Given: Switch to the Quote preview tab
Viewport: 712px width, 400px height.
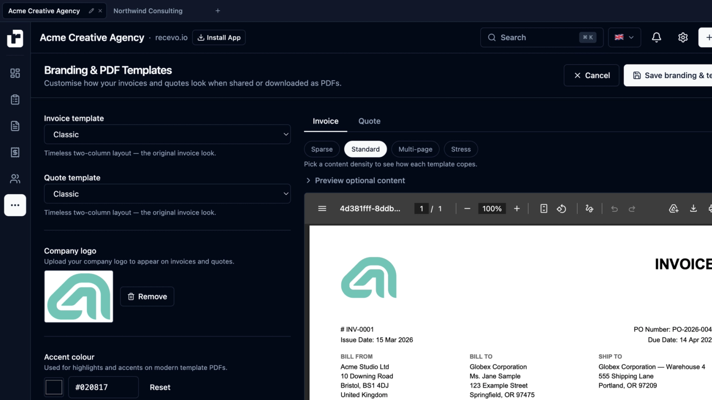Looking at the screenshot, I should [x=369, y=121].
